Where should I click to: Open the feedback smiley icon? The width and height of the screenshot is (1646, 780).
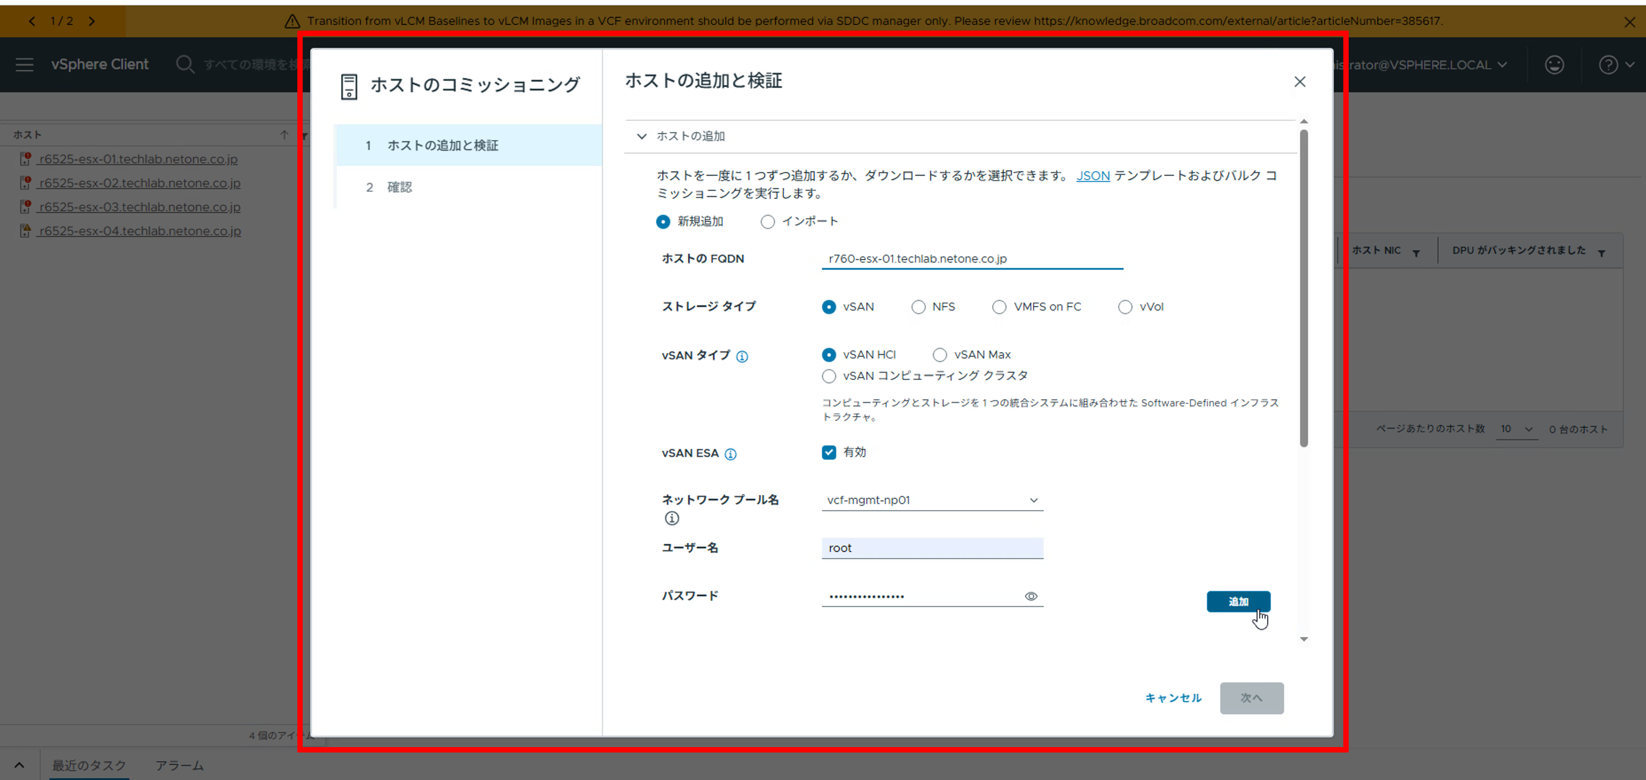coord(1554,65)
